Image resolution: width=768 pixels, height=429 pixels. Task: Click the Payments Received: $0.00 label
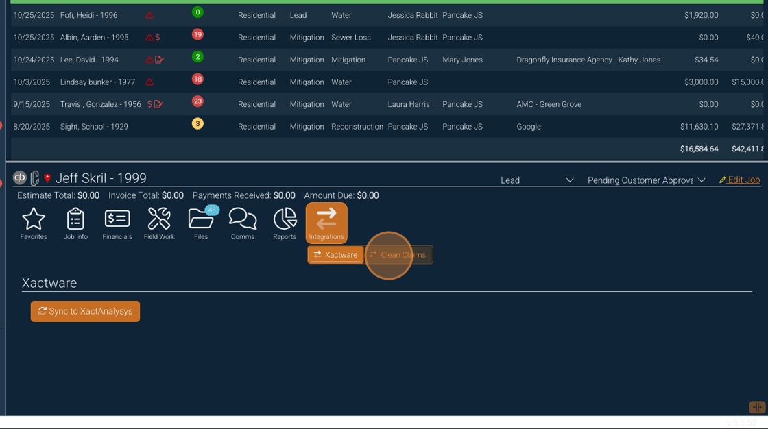coord(244,195)
